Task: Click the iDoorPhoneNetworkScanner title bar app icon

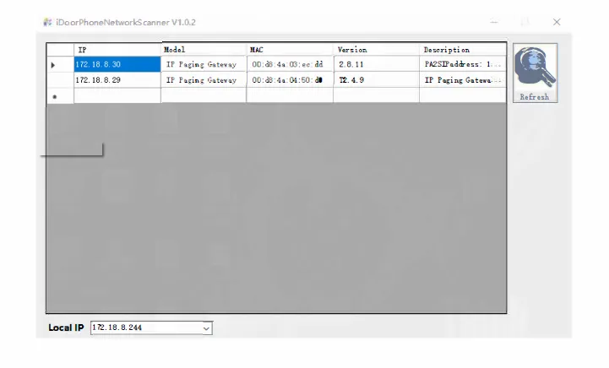Action: tap(47, 22)
